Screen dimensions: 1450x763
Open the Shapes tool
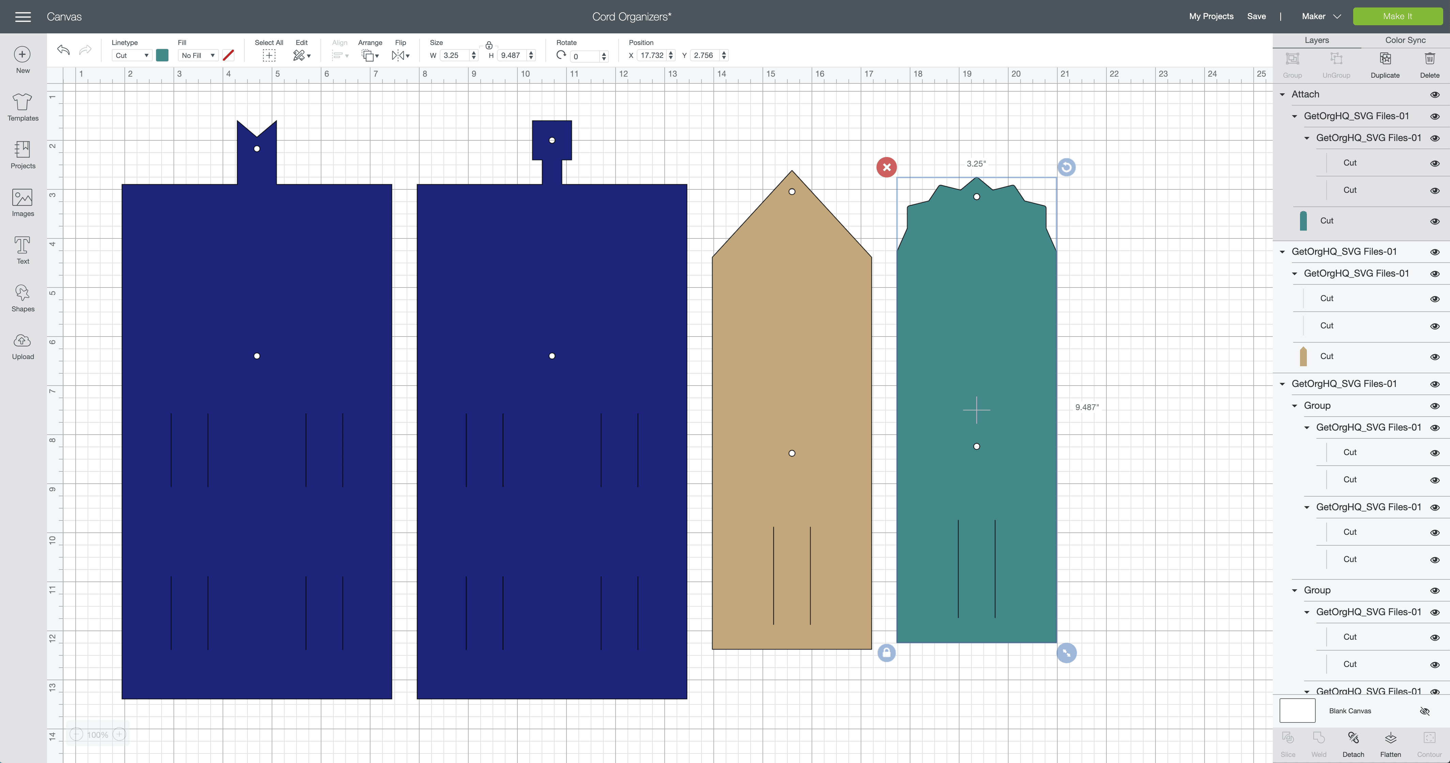pos(22,298)
